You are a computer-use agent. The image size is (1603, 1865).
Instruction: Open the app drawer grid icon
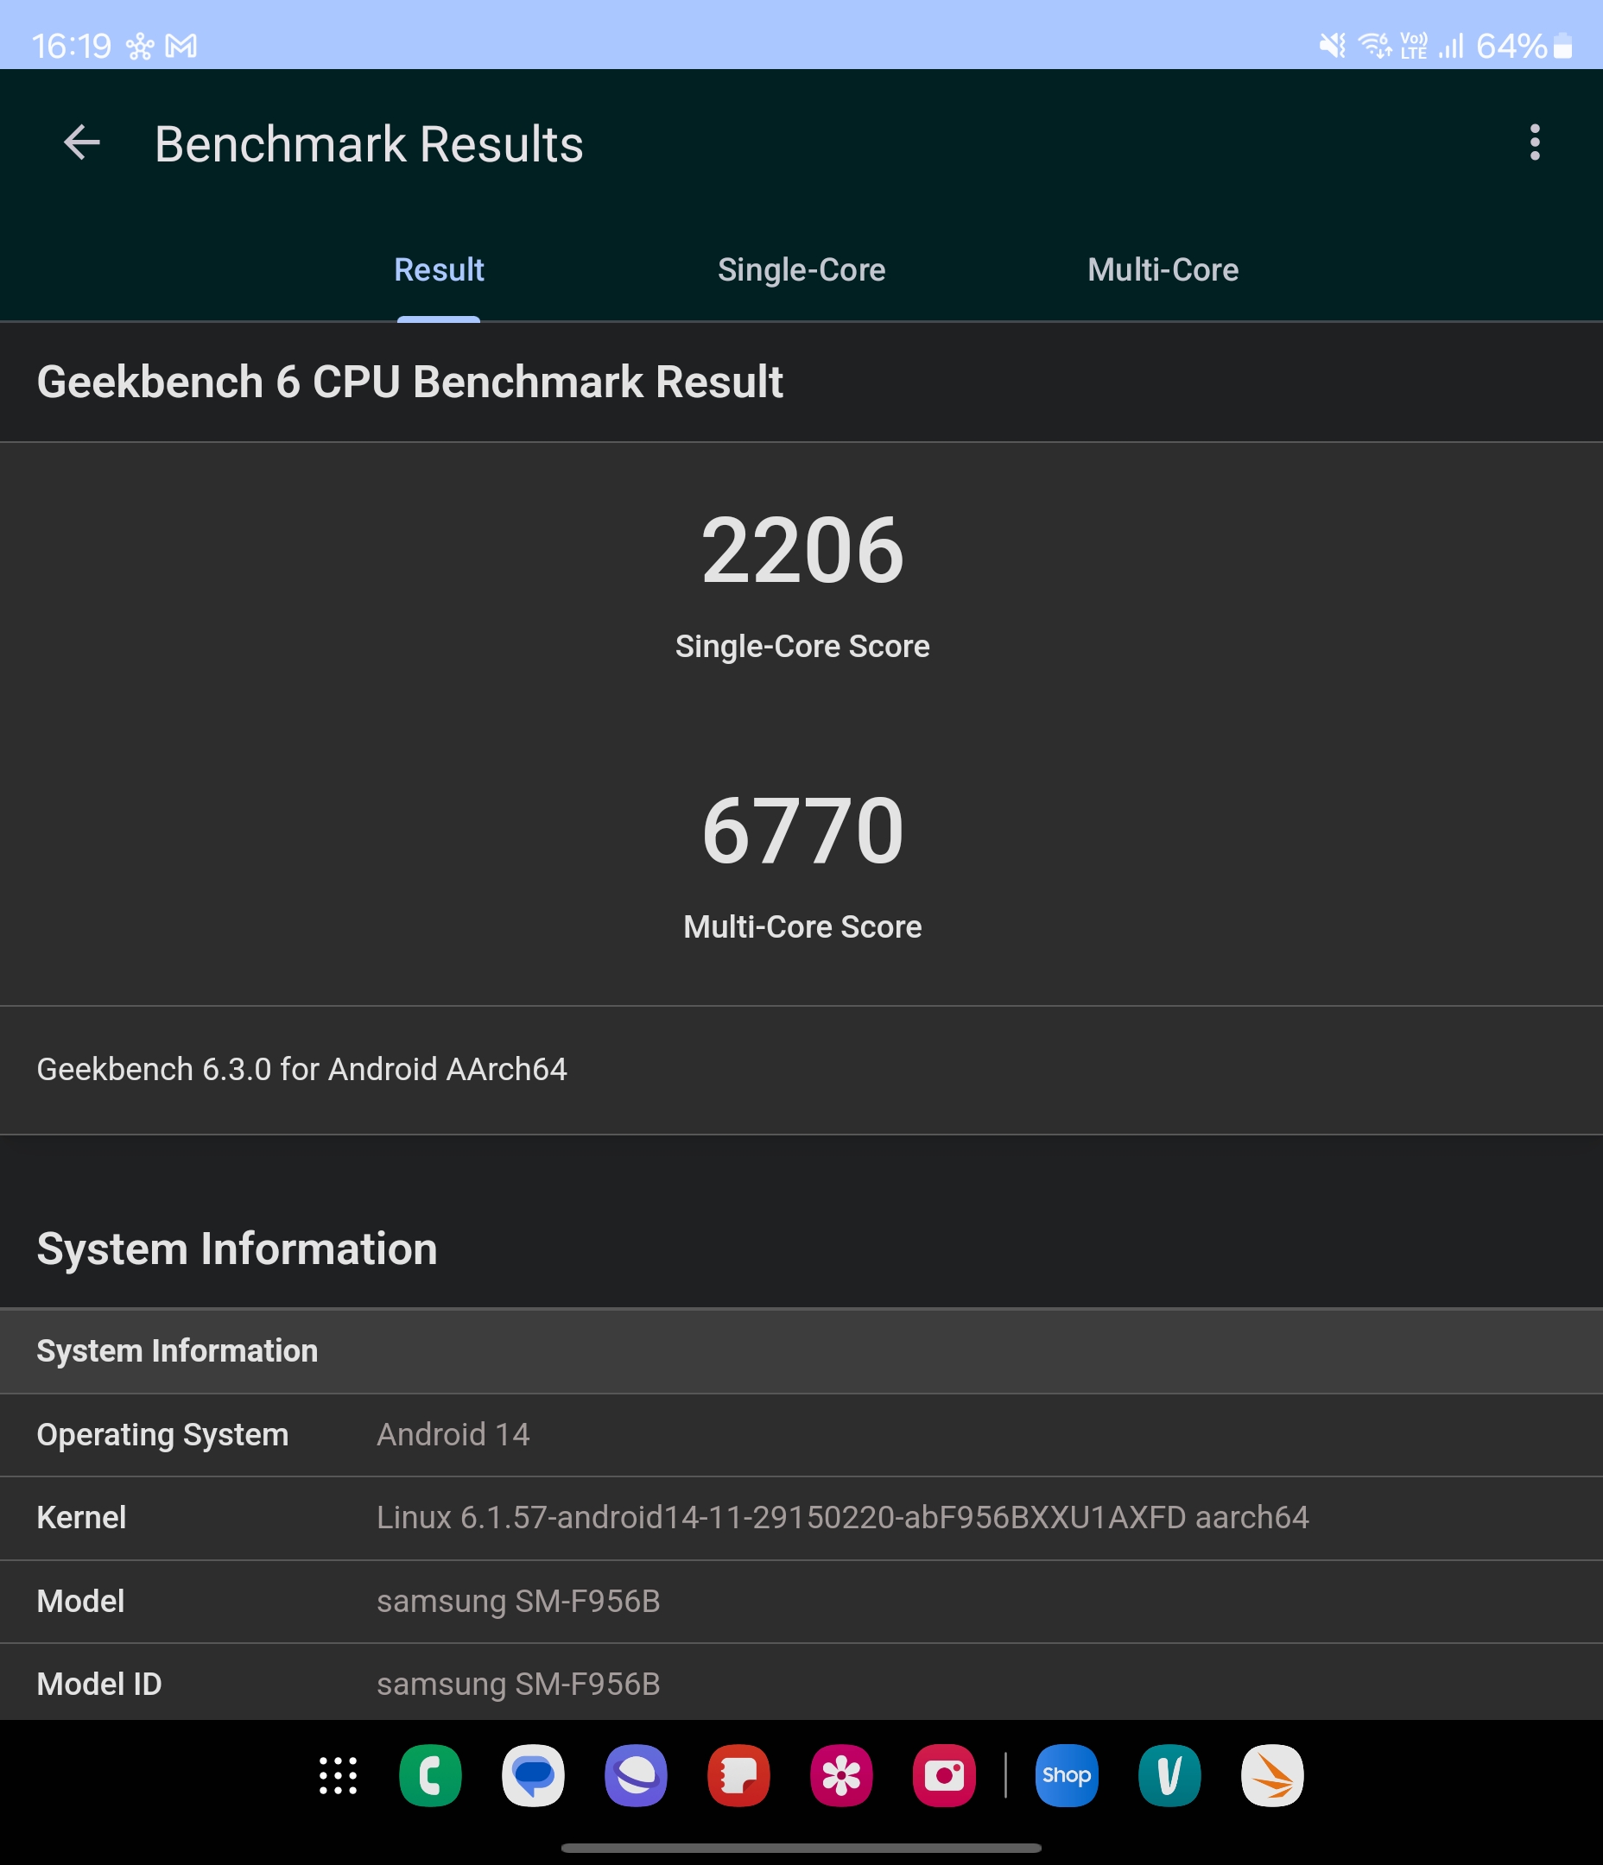[x=338, y=1776]
